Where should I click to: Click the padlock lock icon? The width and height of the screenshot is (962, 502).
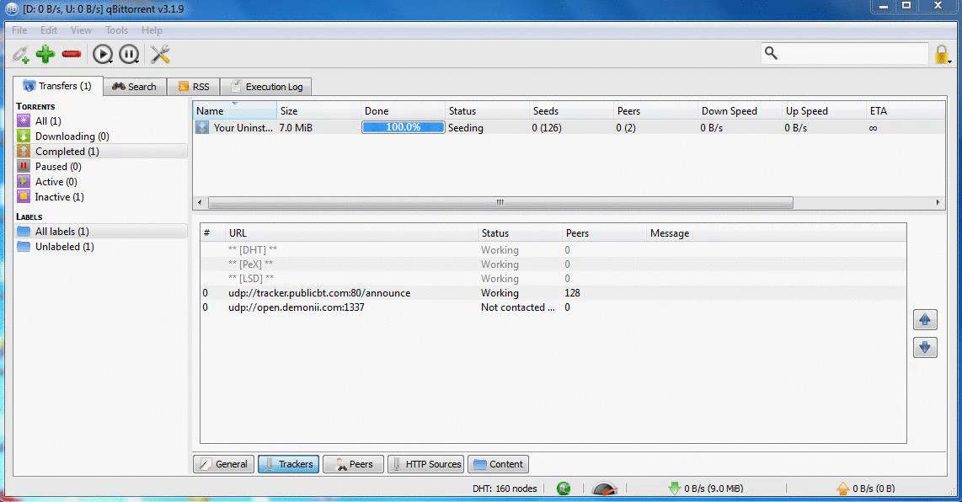942,54
